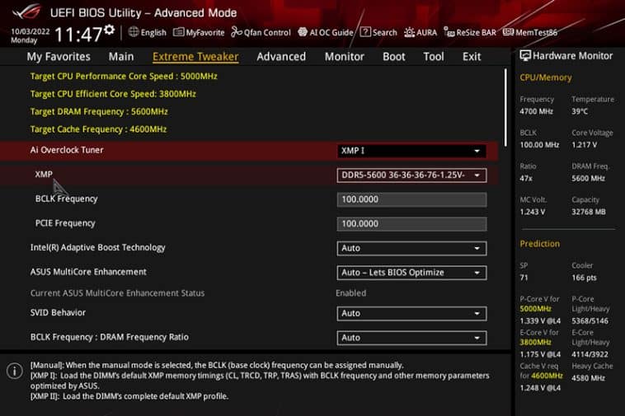Open MyFavorite from the top toolbar
The width and height of the screenshot is (625, 416).
click(x=199, y=32)
